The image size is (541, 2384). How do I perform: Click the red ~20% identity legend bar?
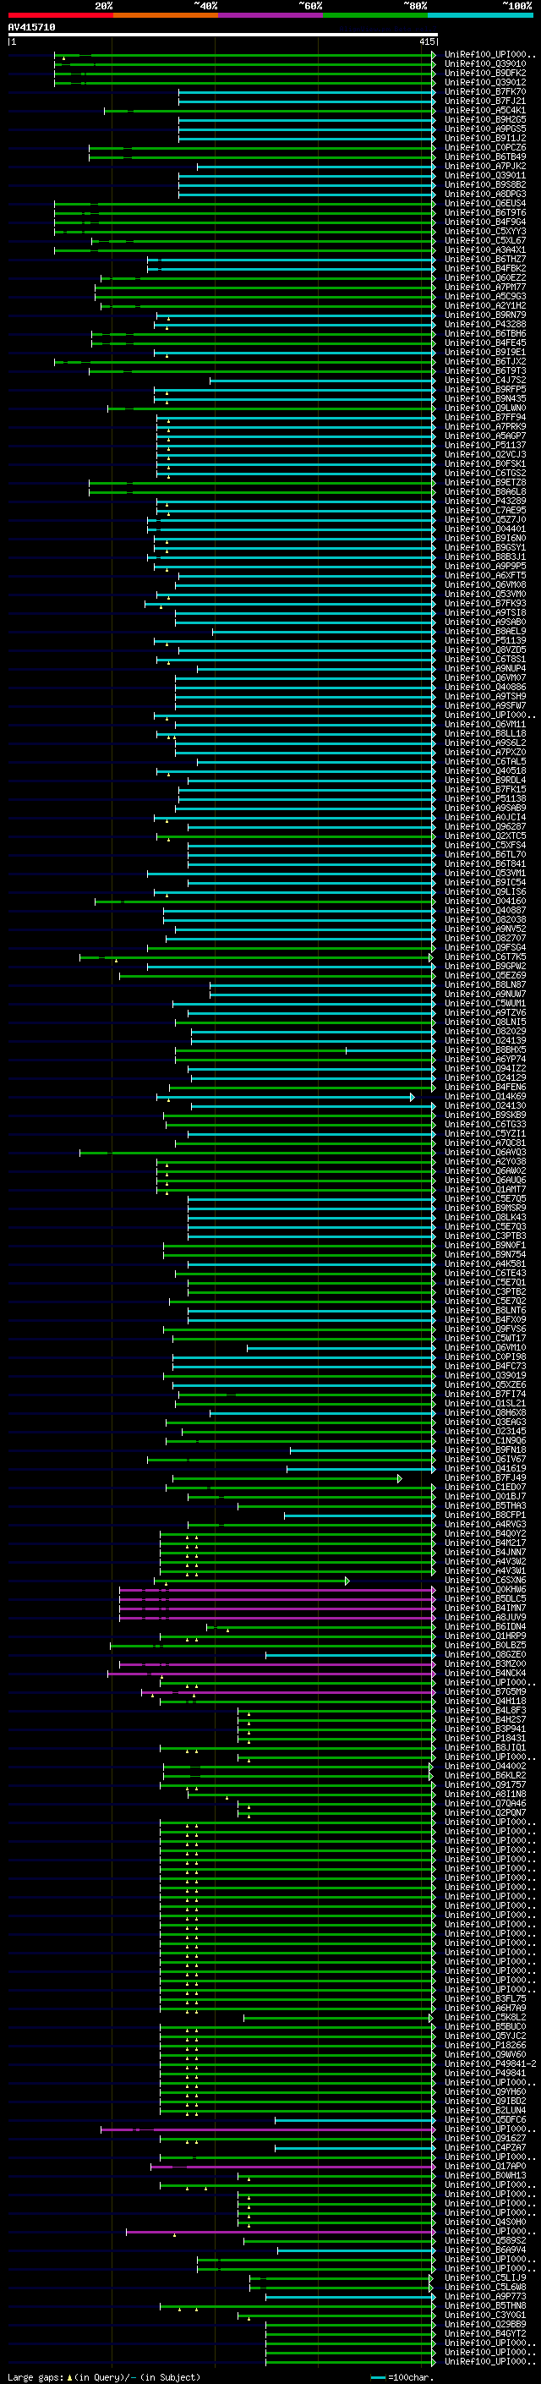[x=60, y=15]
